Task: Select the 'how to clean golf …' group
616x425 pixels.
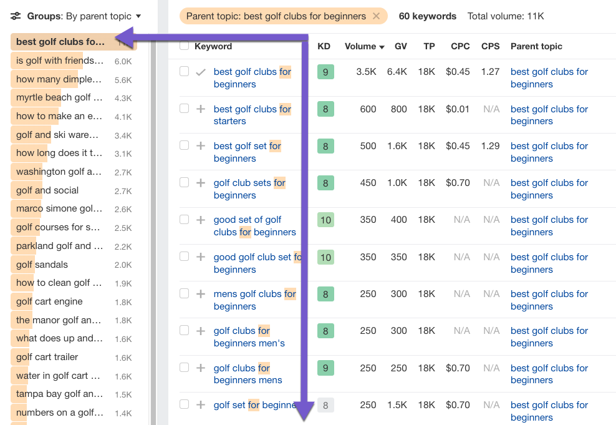Action: point(74,283)
